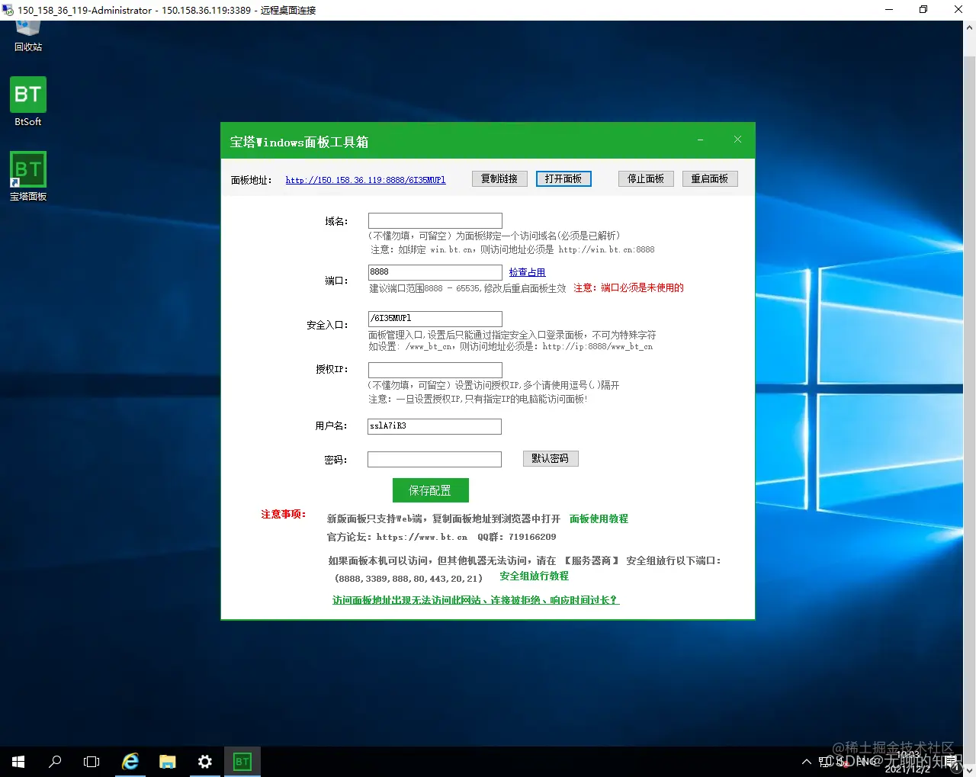976x777 pixels.
Task: Open the Windows Start menu
Action: 18,761
